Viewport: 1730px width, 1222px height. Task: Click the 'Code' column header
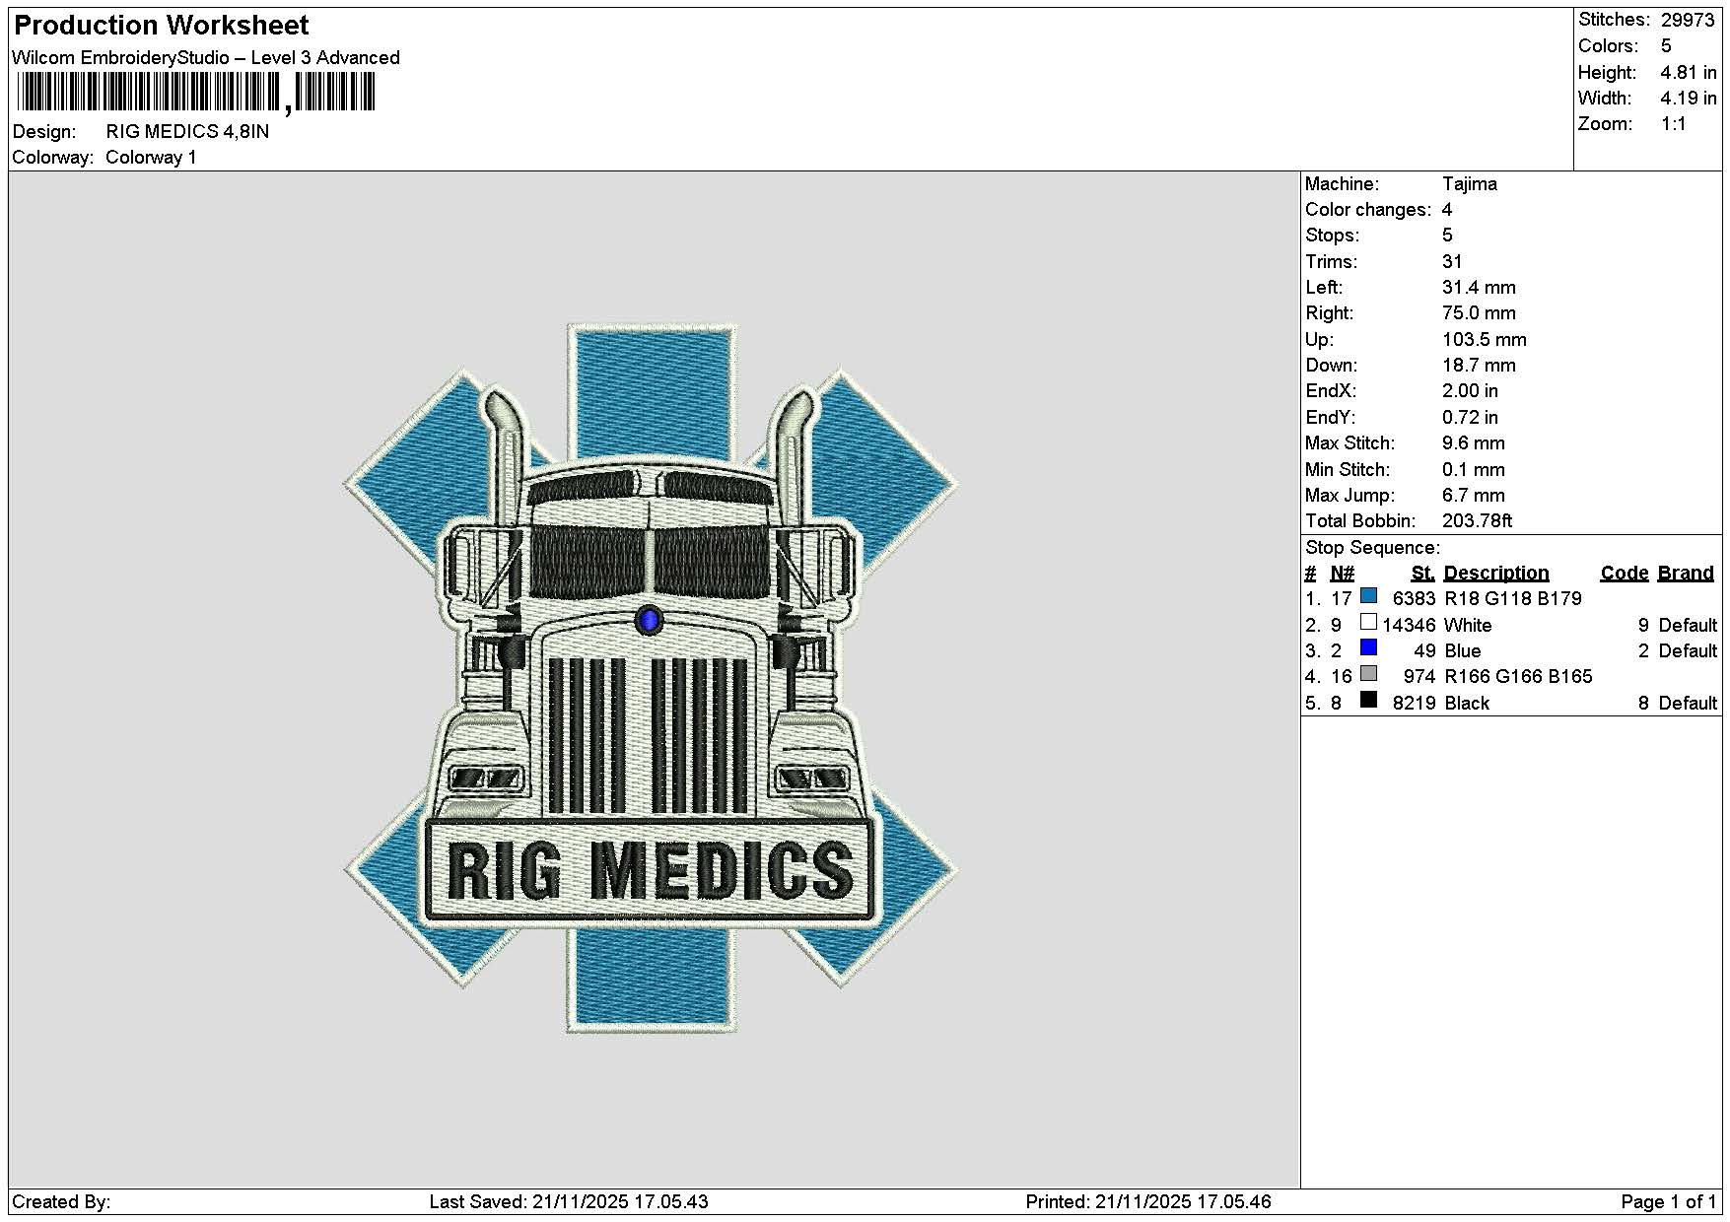coord(1625,573)
